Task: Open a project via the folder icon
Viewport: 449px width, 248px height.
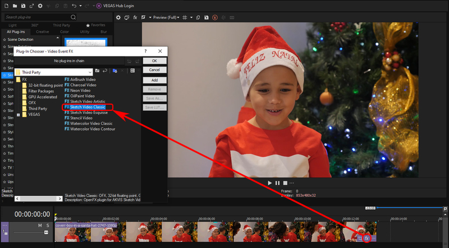Action: 15,6
